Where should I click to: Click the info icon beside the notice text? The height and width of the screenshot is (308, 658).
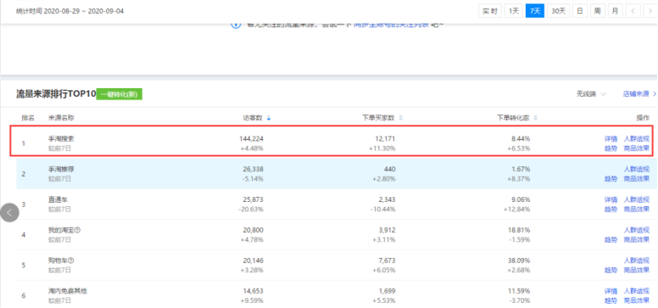(236, 25)
